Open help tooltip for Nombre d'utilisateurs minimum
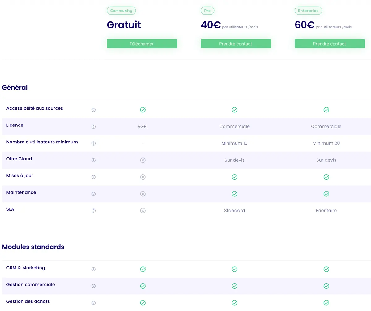Screen dimensions: 371x311 (93, 143)
